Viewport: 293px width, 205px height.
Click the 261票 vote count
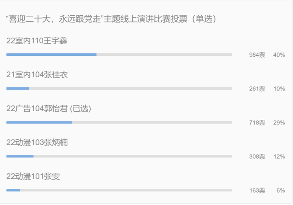[257, 89]
